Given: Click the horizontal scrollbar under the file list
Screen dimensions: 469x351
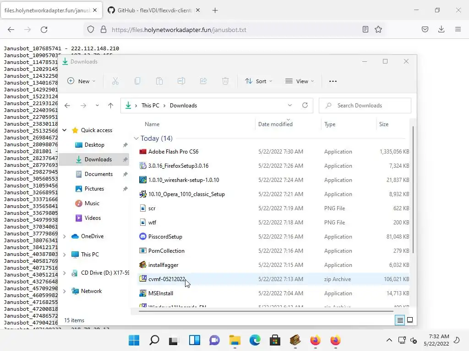Looking at the screenshot, I should pos(266,311).
